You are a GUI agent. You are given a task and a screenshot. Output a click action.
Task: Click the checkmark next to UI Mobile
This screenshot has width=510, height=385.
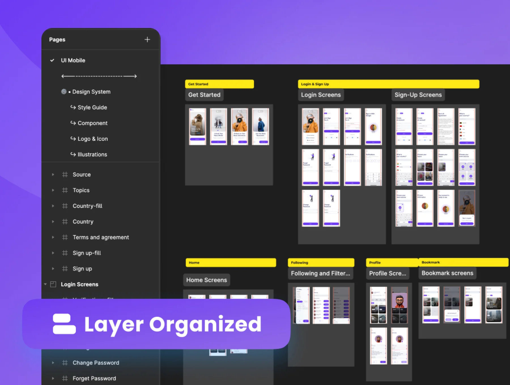pyautogui.click(x=52, y=60)
